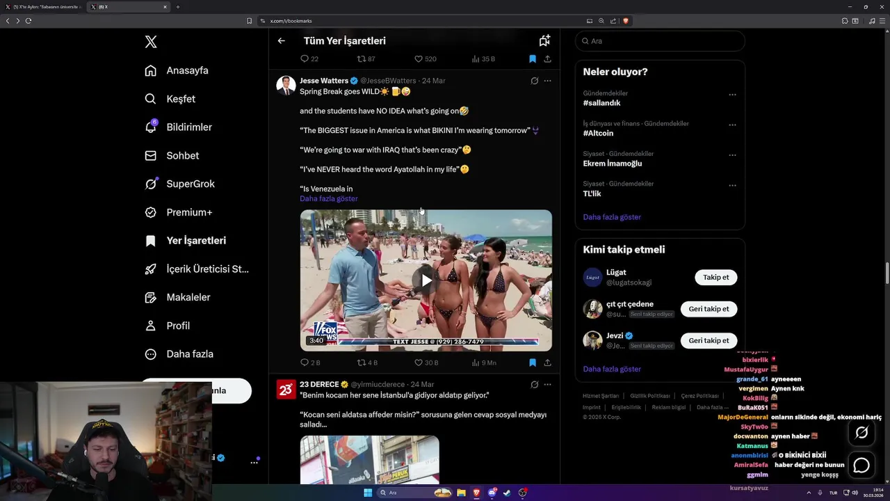Open new browser tab with plus

tap(178, 7)
